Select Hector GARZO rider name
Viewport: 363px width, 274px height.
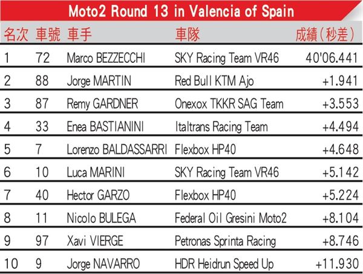[x=98, y=195]
